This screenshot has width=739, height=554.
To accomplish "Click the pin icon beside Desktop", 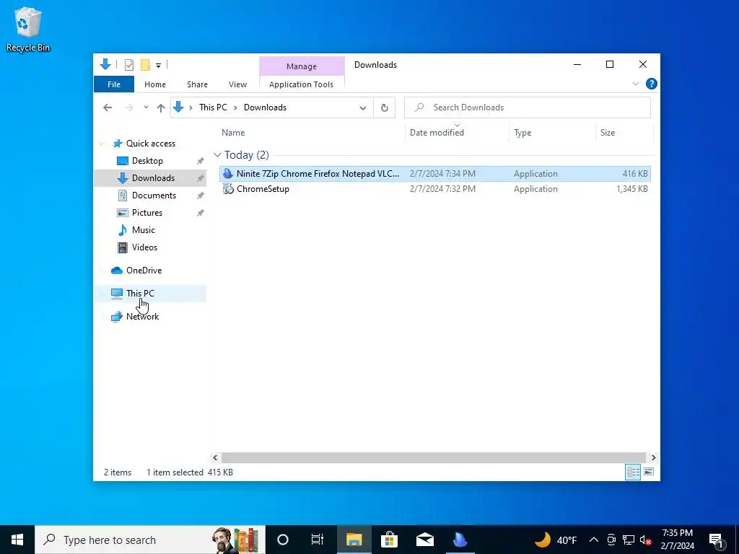I will tap(201, 161).
